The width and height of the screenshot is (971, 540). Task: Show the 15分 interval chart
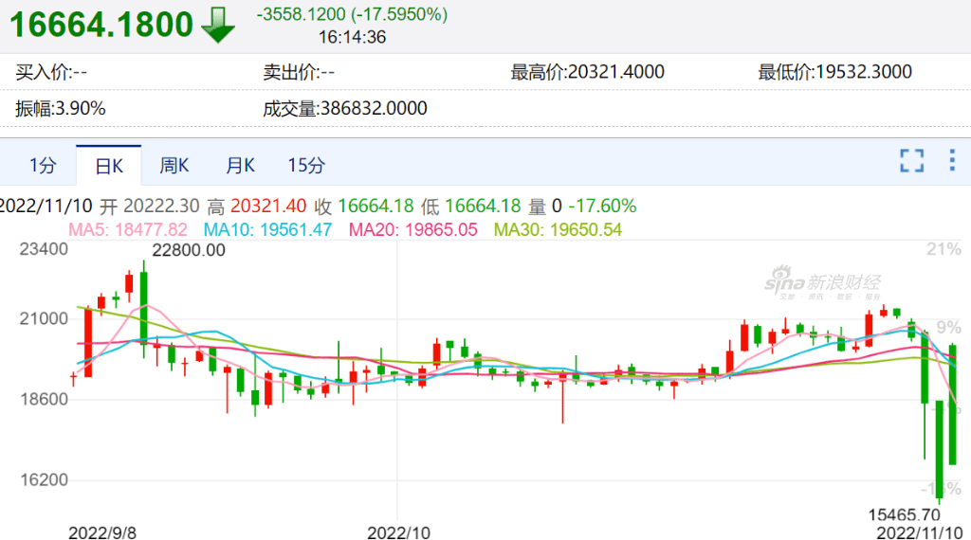306,166
